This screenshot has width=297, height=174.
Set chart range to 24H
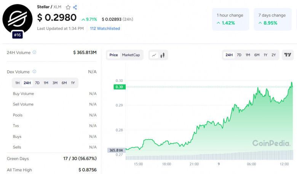point(229,55)
